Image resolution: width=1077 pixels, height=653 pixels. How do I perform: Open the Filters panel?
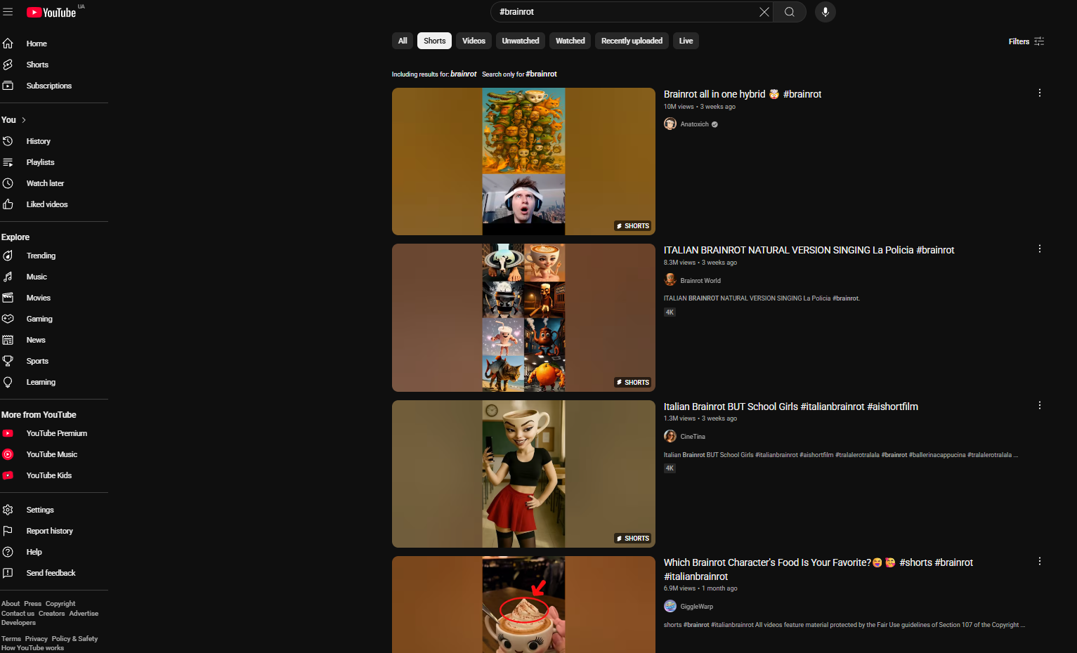[1026, 41]
